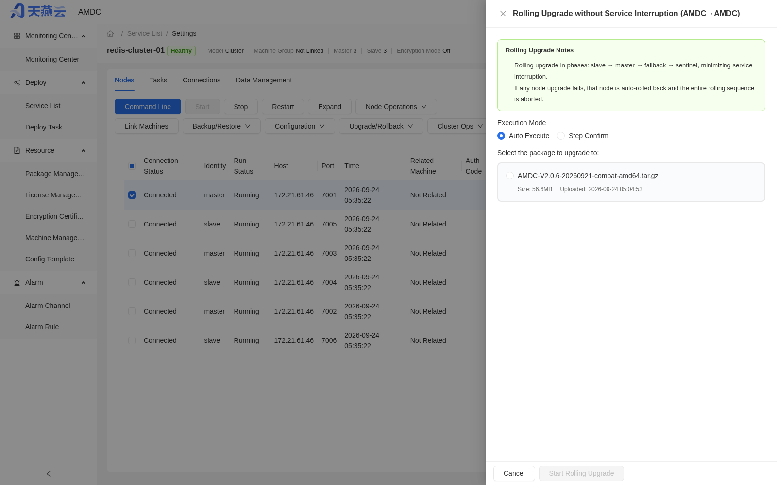Click the package file name AMDC-V2.0.6-20260921-compat-amd64.tar.gz

click(588, 176)
